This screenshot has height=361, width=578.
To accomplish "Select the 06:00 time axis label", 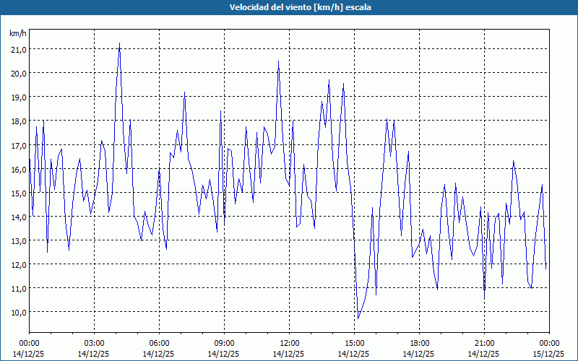I will (159, 343).
